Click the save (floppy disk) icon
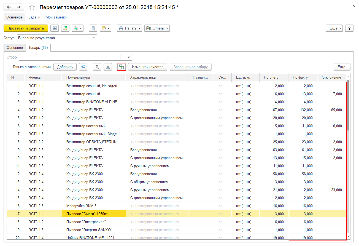This screenshot has height=246, width=359. [55, 28]
